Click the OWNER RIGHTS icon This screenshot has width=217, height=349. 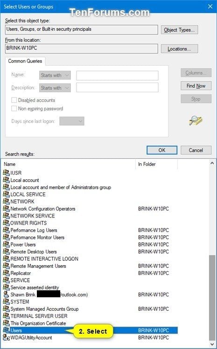[6, 223]
